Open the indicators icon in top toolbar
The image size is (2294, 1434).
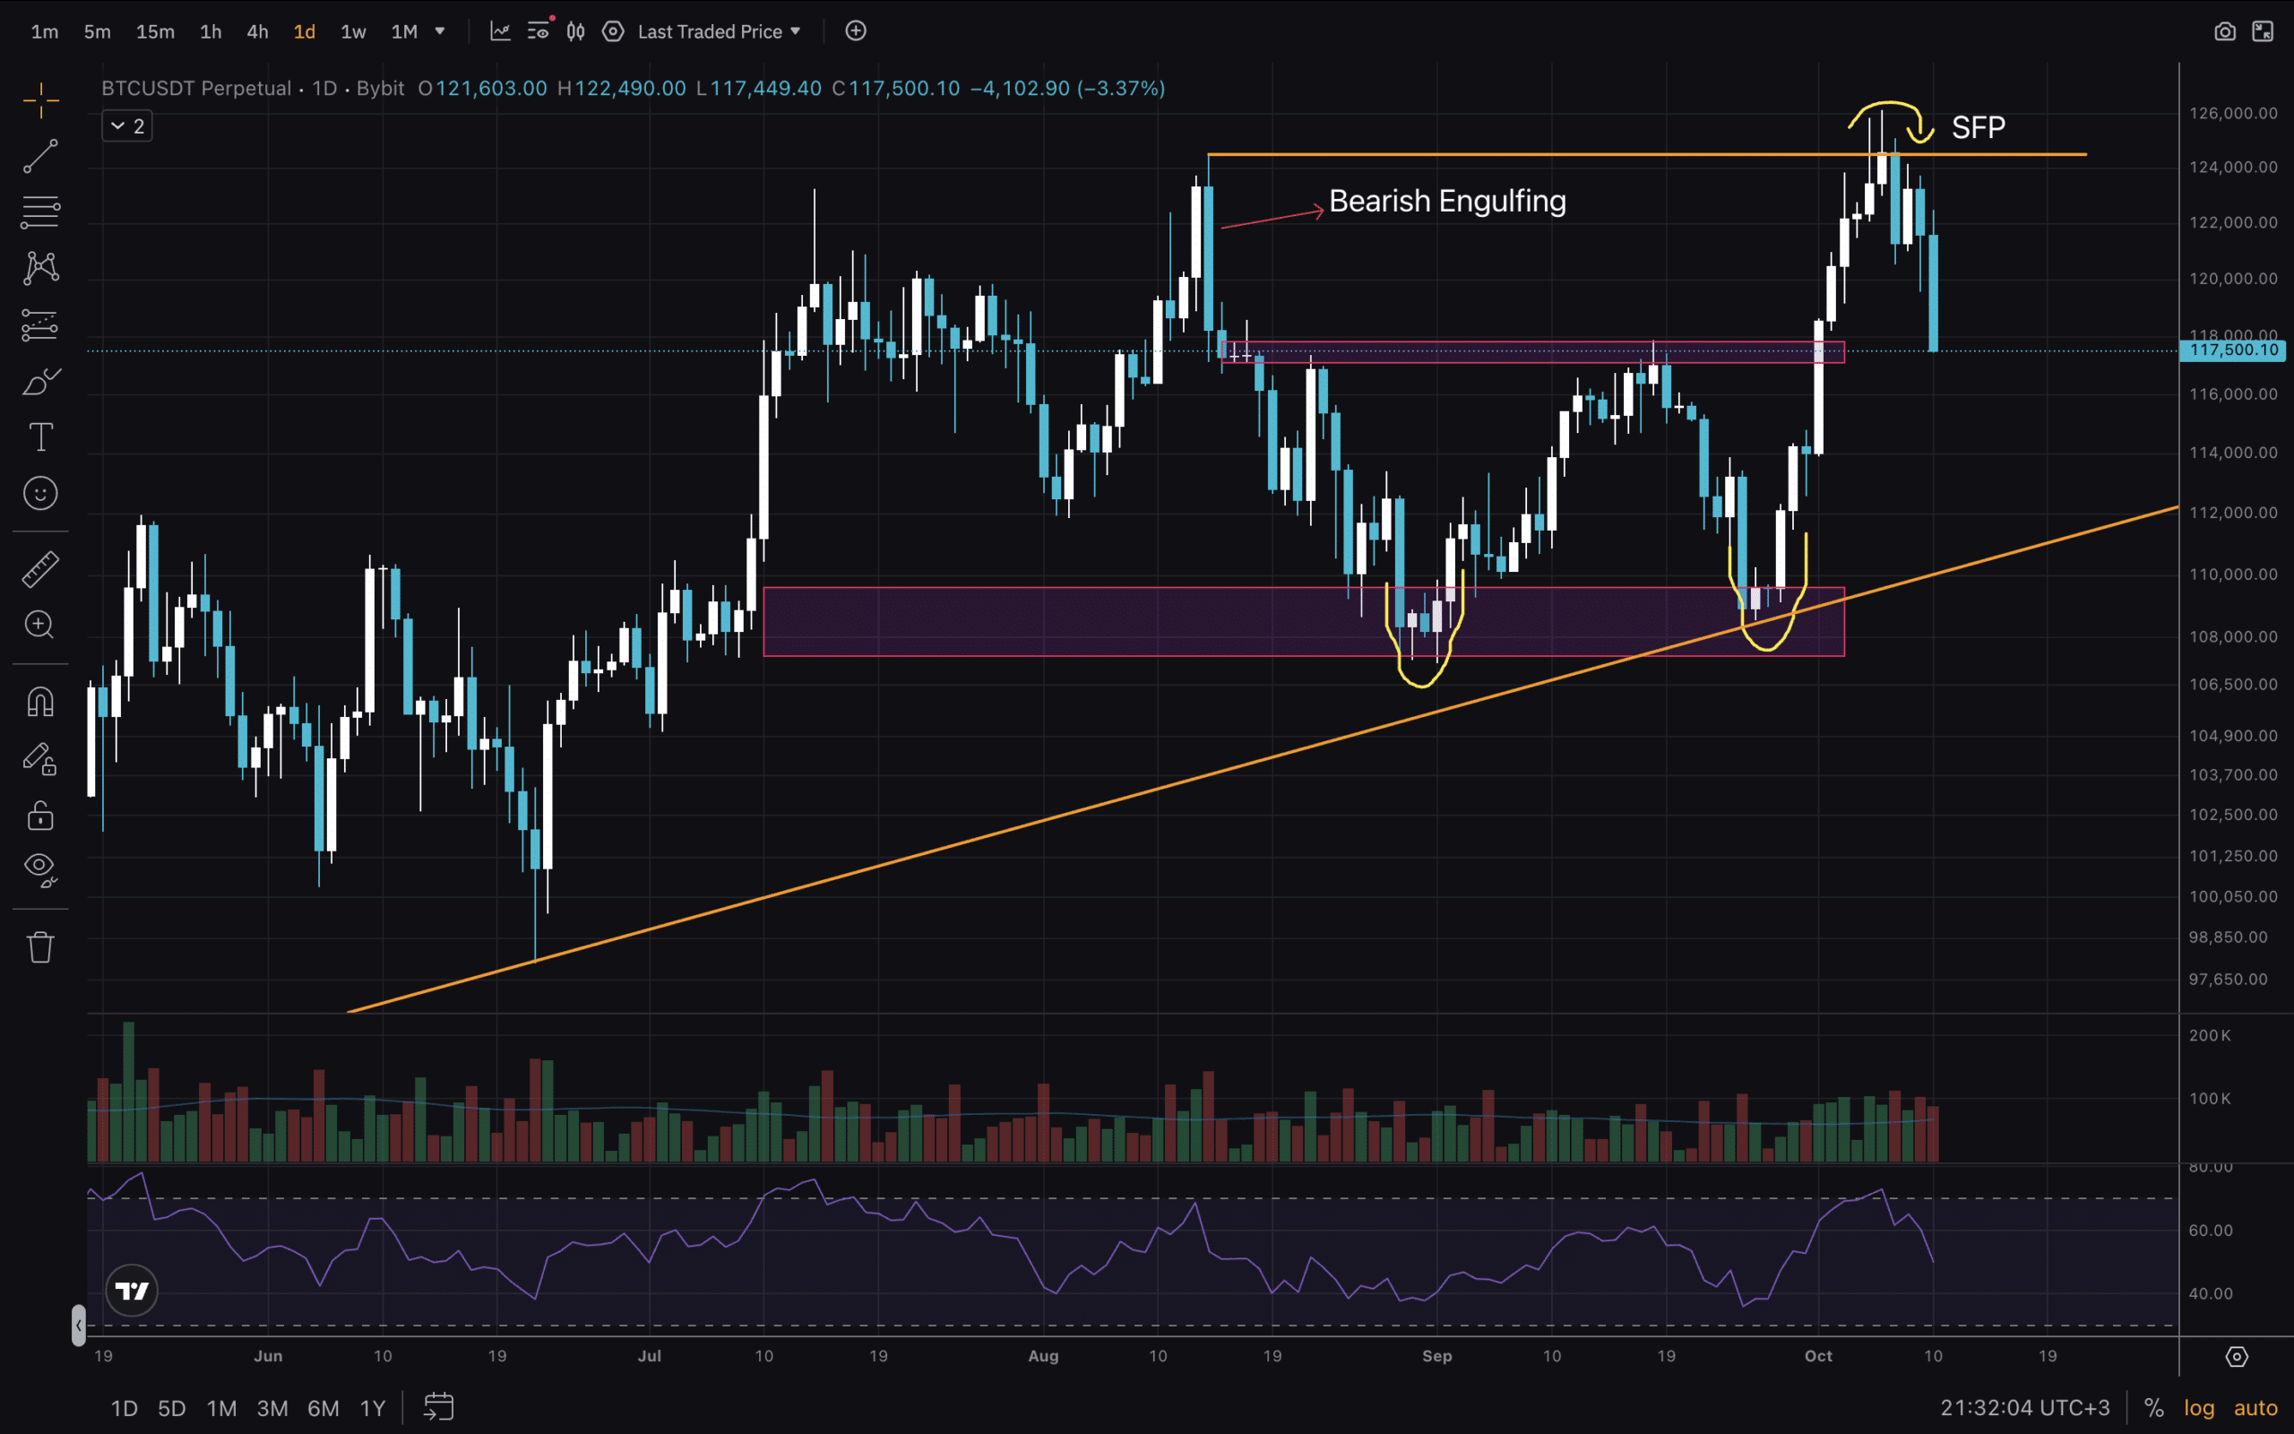pos(499,31)
